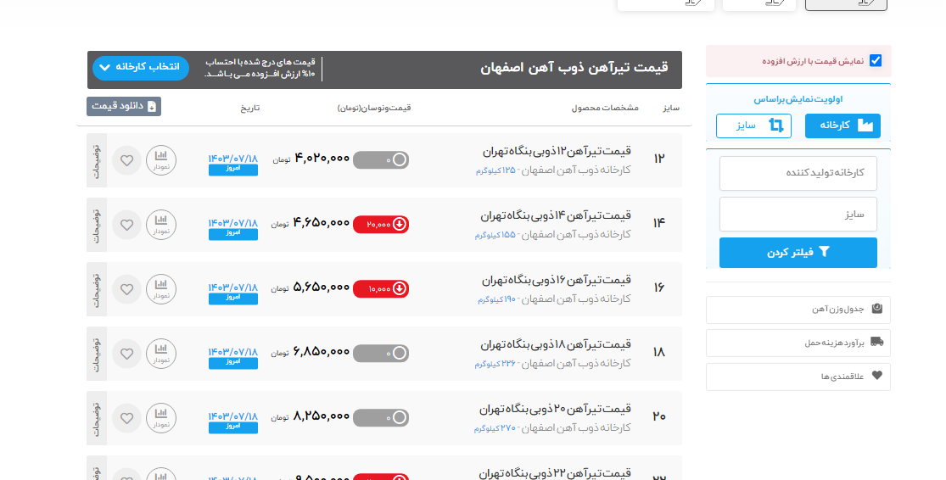The image size is (946, 480).
Task: Click red price change indicator for size 14
Action: click(381, 224)
